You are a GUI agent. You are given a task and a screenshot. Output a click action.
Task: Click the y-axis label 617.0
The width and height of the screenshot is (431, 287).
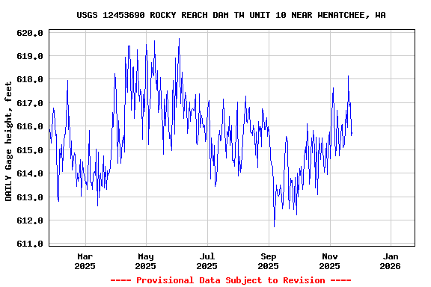click(x=30, y=103)
